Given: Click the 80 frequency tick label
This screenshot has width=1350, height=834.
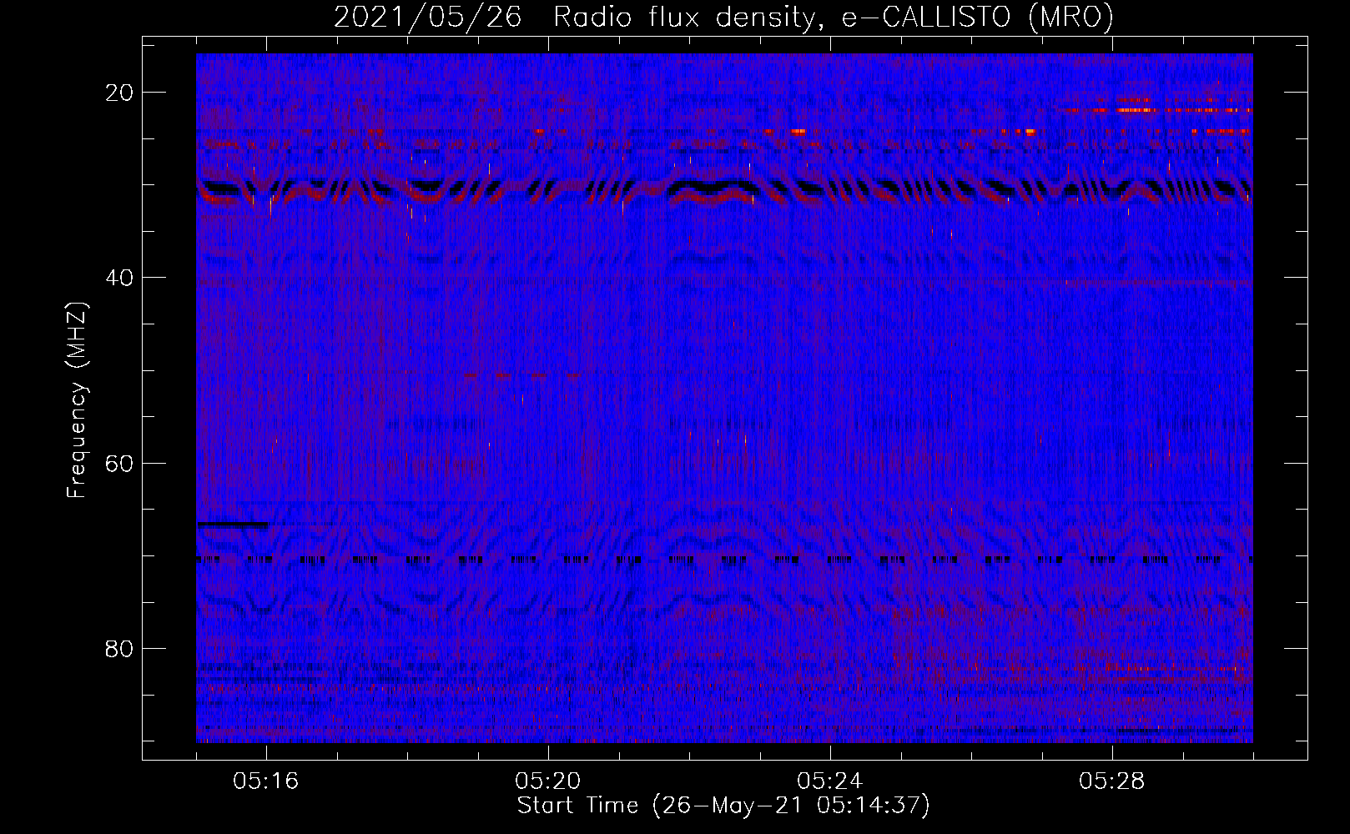Looking at the screenshot, I should (120, 648).
